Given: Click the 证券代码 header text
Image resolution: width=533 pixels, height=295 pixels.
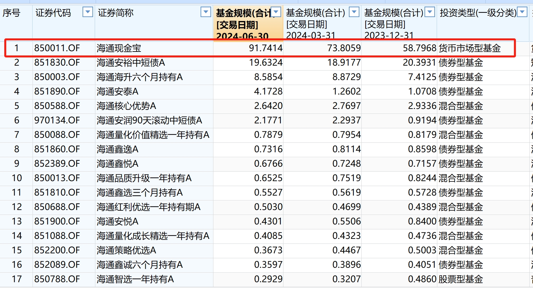Looking at the screenshot, I should click(53, 13).
